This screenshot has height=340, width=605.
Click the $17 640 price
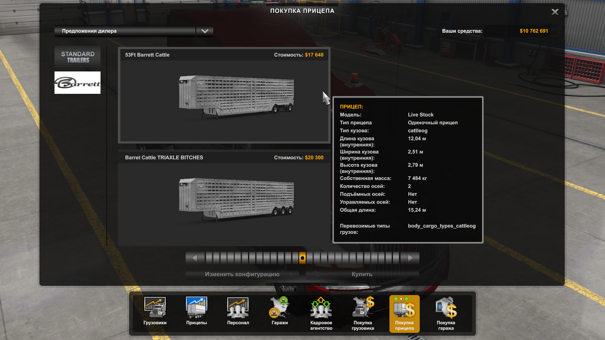point(314,55)
